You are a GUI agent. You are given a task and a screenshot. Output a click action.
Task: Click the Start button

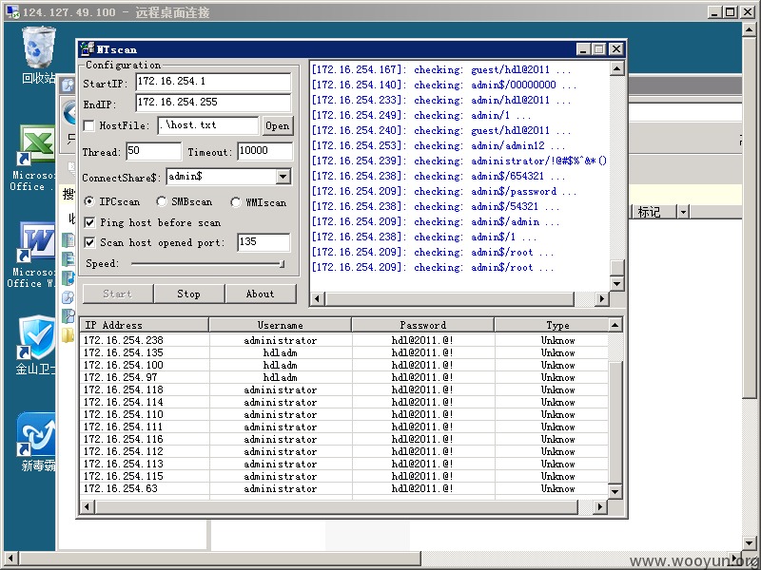click(x=117, y=294)
